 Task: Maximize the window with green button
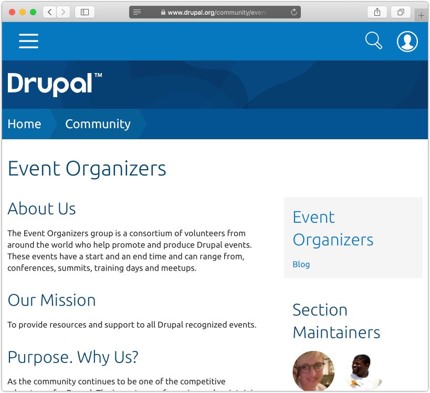point(33,12)
